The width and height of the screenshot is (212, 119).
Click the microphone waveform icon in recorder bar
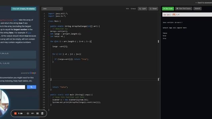click(x=28, y=113)
